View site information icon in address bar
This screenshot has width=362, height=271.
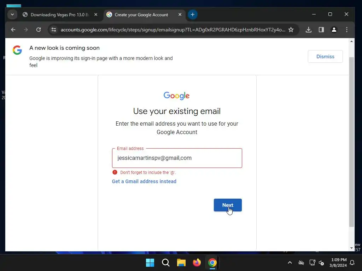(54, 30)
